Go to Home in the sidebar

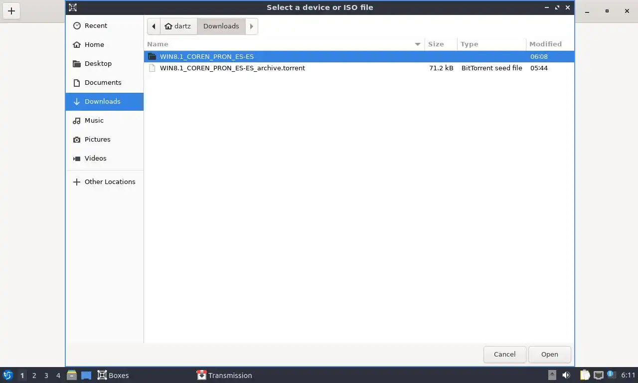coord(104,44)
